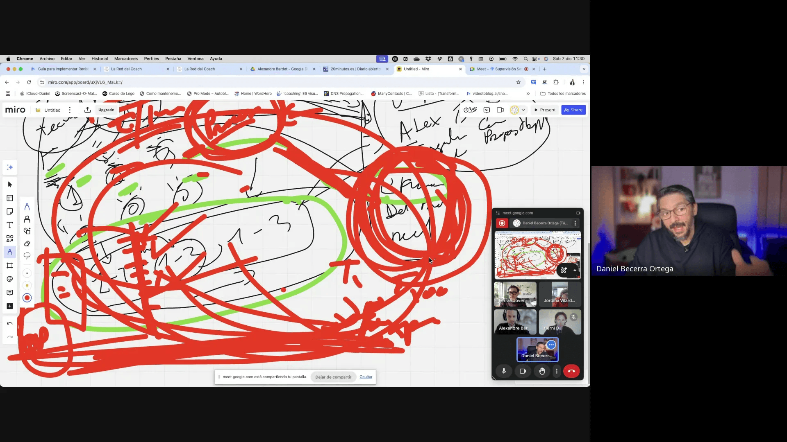Switch to Alexandre Bardet Google tab

tap(283, 69)
